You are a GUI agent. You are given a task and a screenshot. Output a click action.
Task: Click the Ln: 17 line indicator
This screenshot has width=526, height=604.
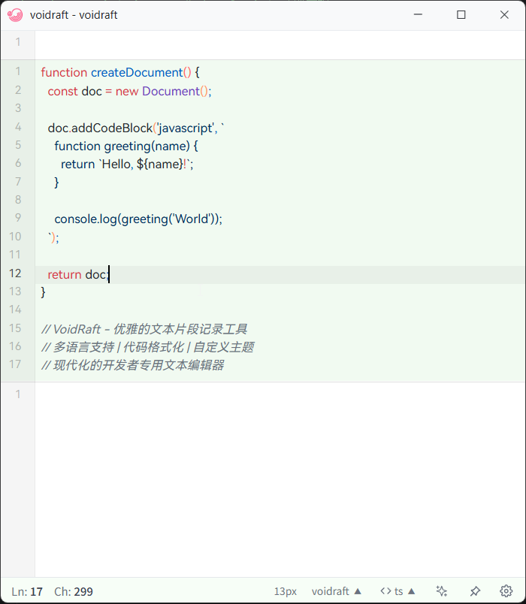pyautogui.click(x=27, y=591)
